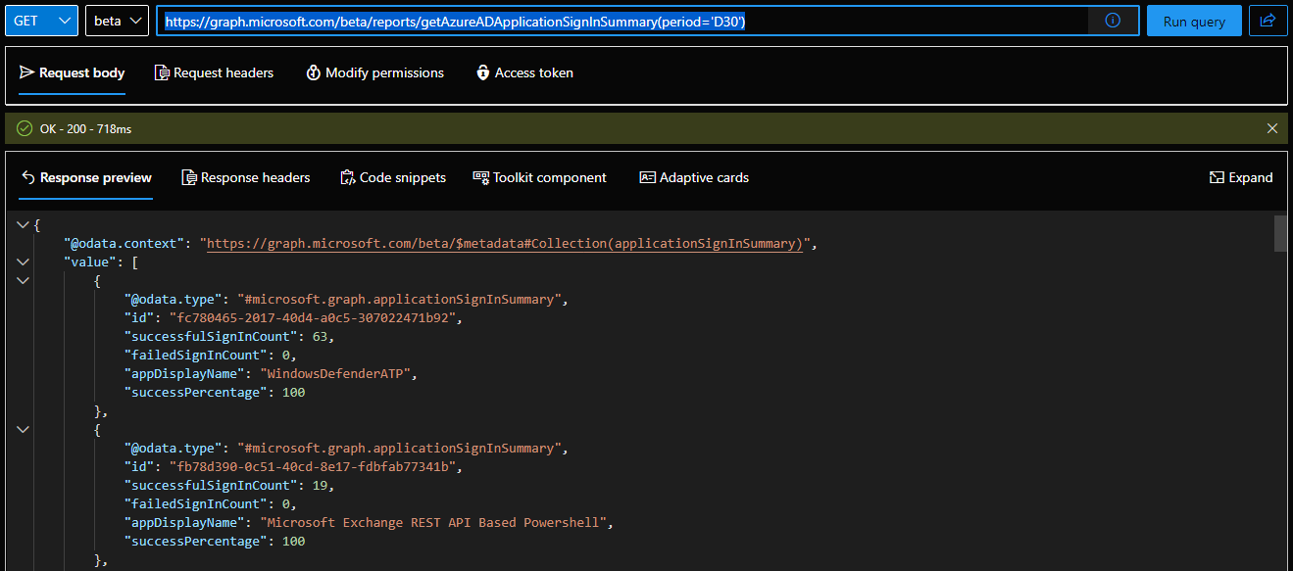The width and height of the screenshot is (1293, 571).
Task: Switch to Toolkit component tab
Action: tap(539, 177)
